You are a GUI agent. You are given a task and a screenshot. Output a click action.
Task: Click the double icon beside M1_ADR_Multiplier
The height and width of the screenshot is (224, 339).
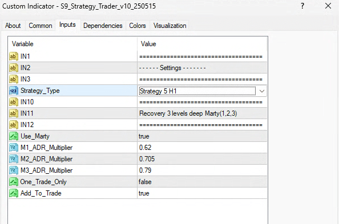point(13,148)
